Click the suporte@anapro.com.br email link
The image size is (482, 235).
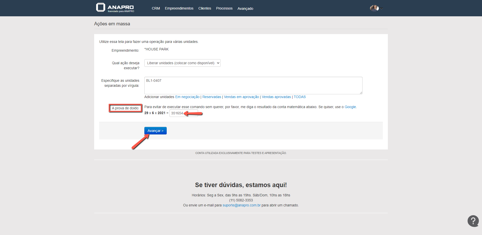click(x=241, y=205)
